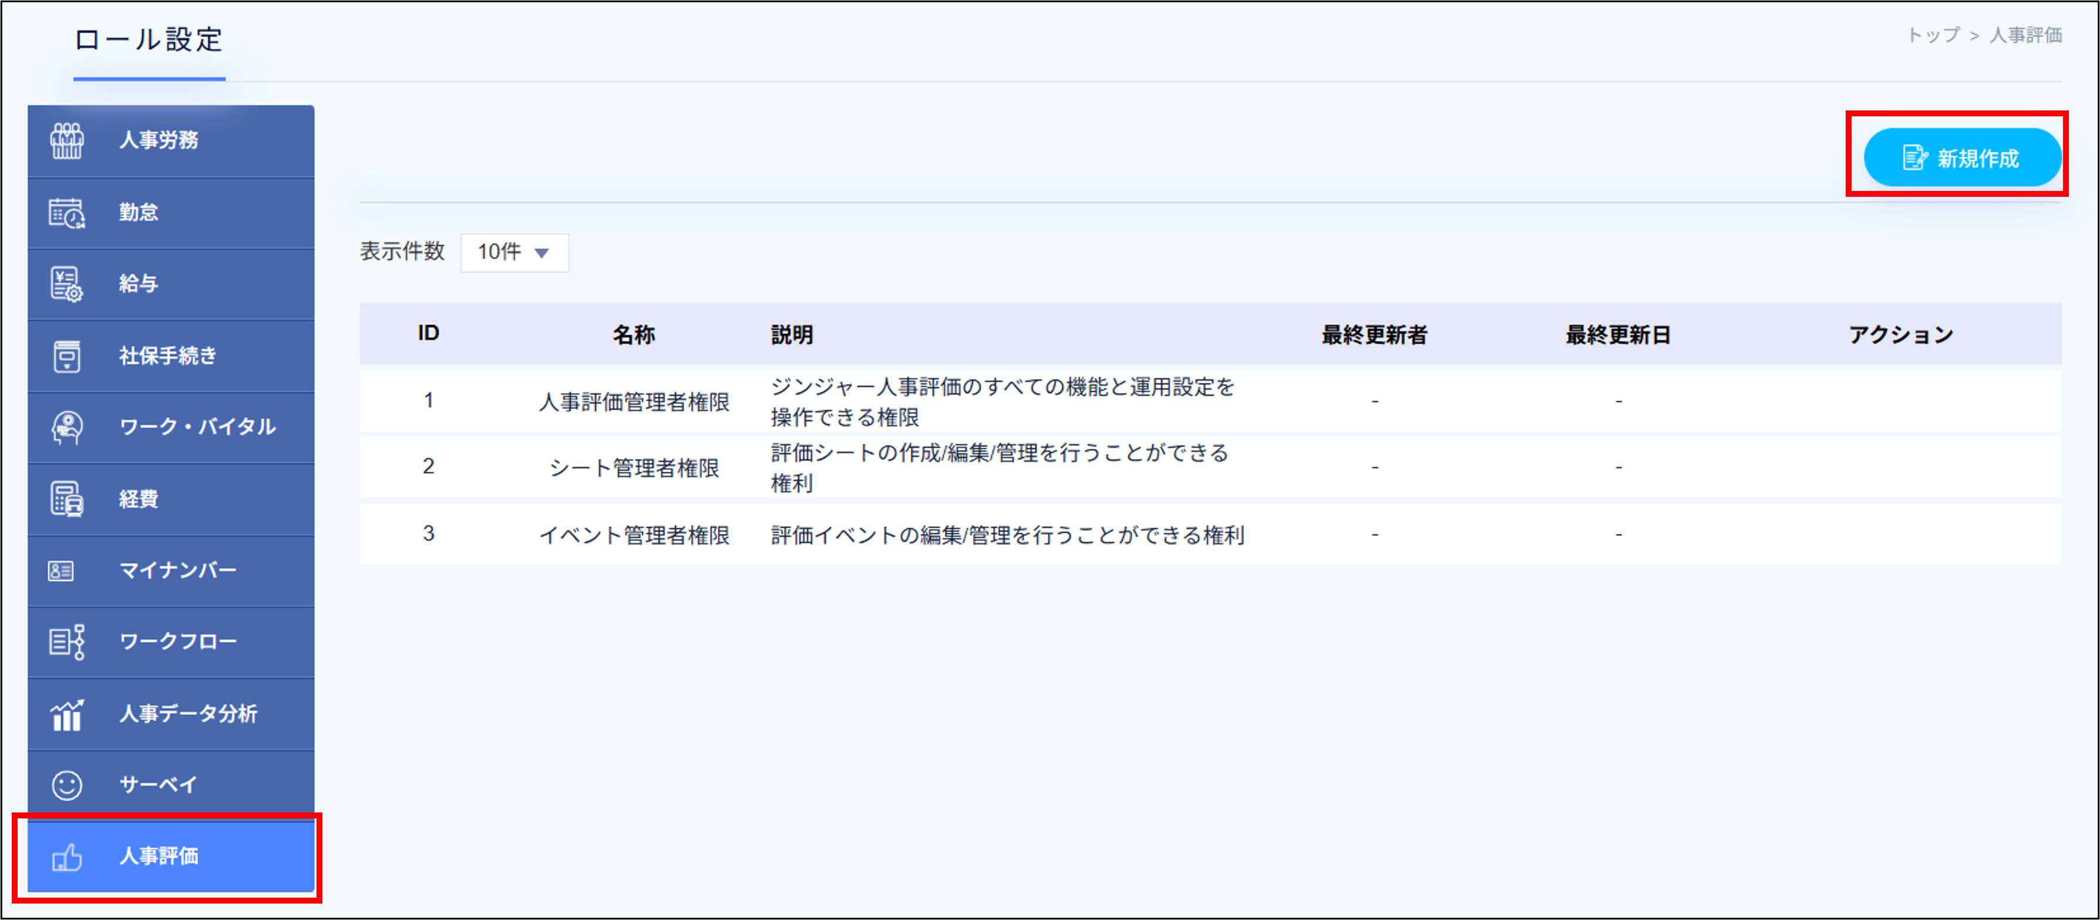
Task: Expand the arrow next to 10件
Action: tap(542, 254)
